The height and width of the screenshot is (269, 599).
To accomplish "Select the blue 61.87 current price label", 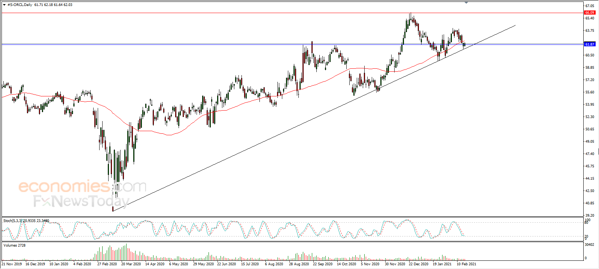I will coord(590,44).
